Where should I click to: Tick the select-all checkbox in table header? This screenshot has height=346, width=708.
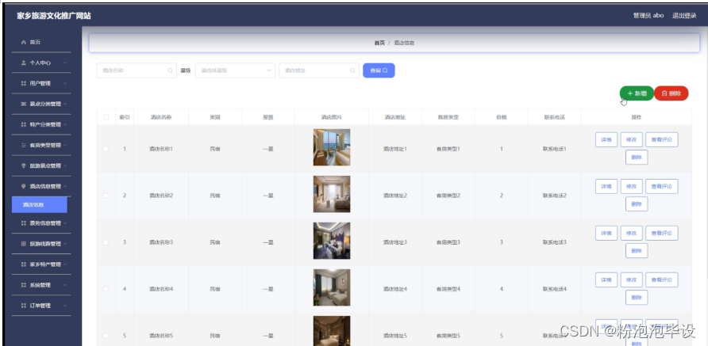(106, 117)
